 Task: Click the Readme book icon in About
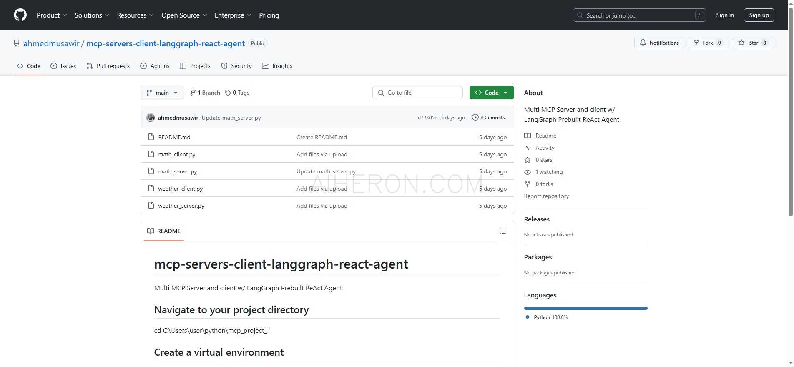pyautogui.click(x=528, y=136)
